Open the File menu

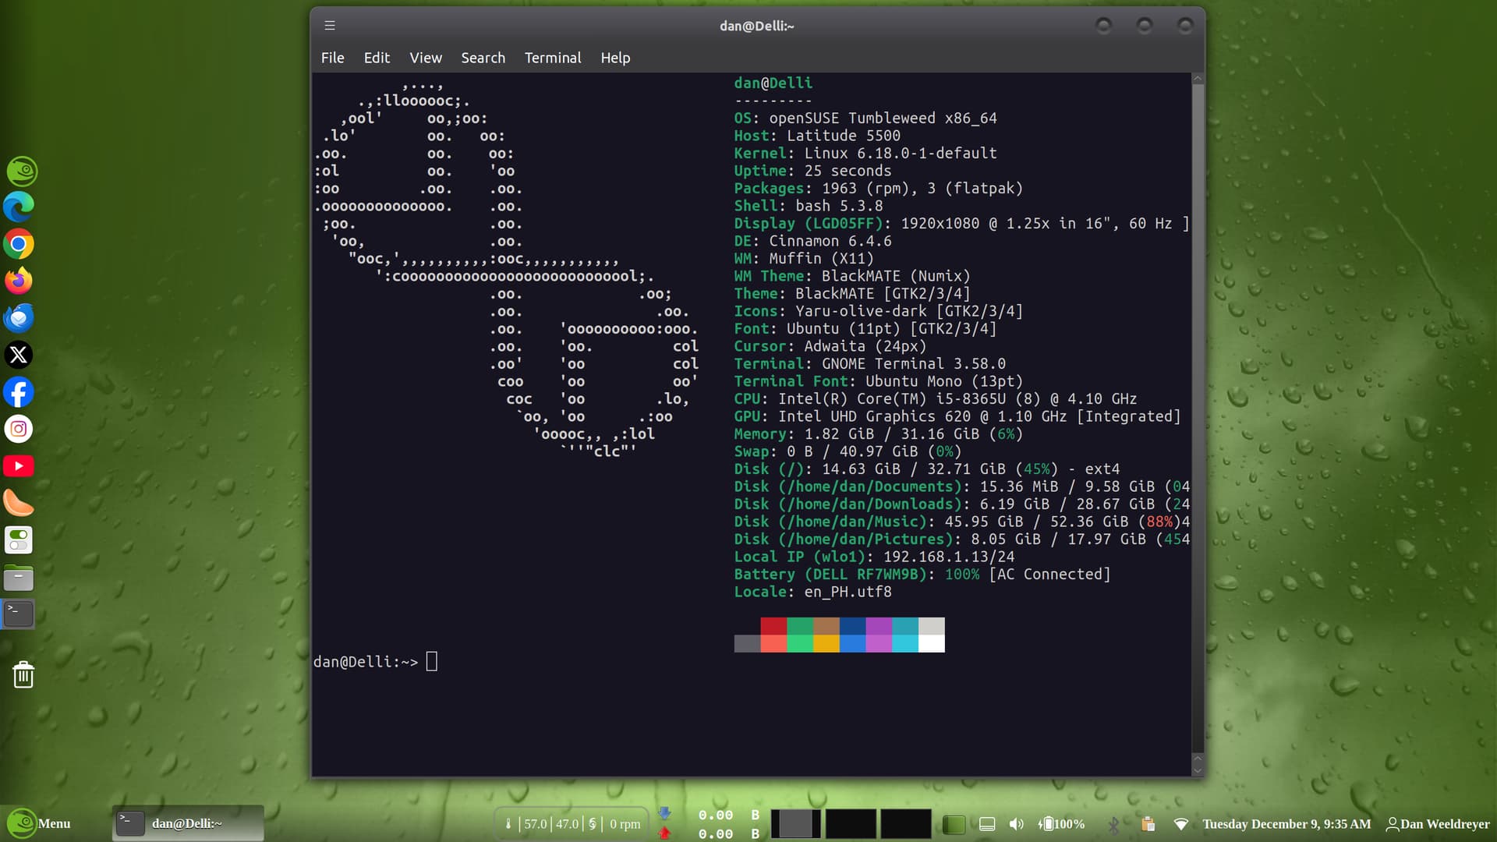[332, 58]
